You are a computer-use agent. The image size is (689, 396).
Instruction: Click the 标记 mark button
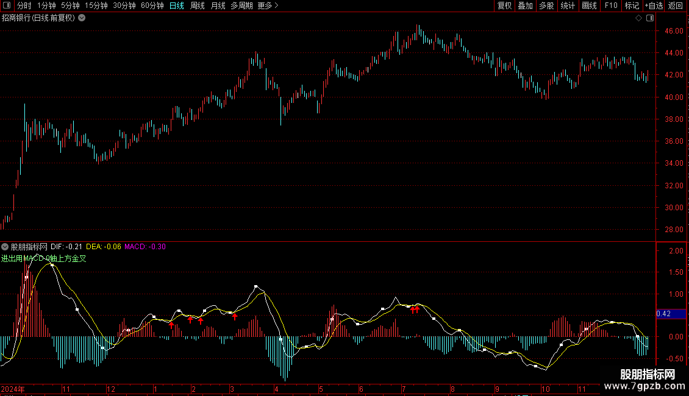632,5
